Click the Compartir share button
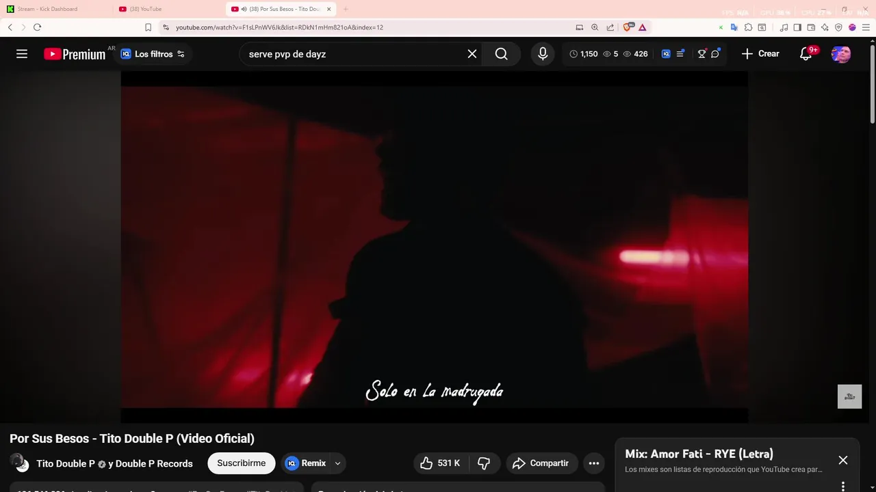 [541, 463]
